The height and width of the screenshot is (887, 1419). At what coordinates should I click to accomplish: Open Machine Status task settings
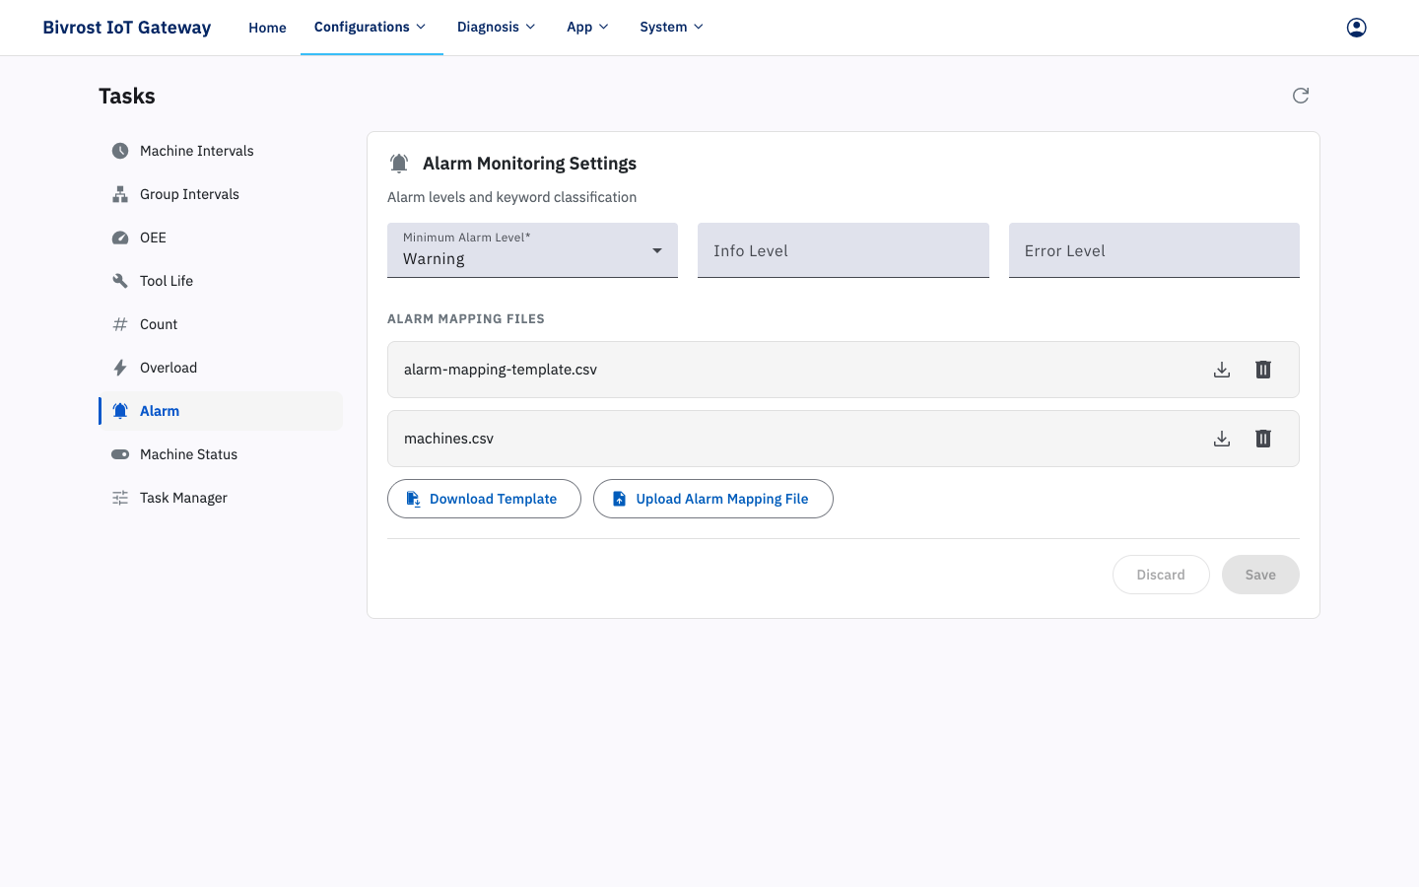click(221, 454)
